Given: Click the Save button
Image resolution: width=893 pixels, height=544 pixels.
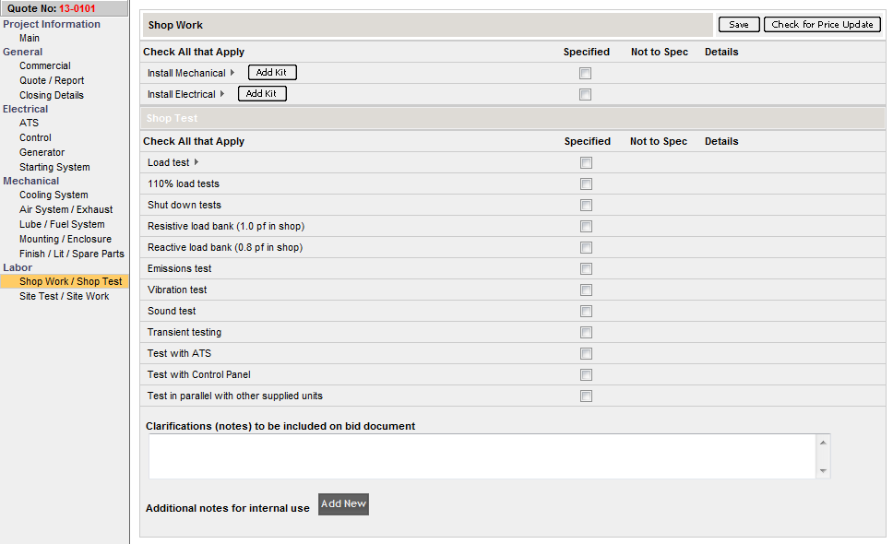Looking at the screenshot, I should point(739,25).
